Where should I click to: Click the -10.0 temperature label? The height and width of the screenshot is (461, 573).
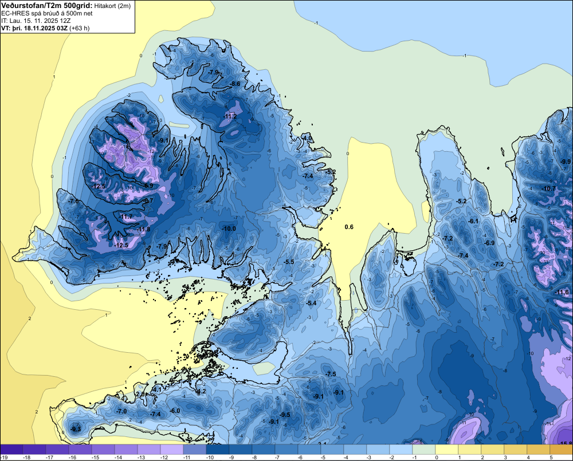pyautogui.click(x=229, y=228)
